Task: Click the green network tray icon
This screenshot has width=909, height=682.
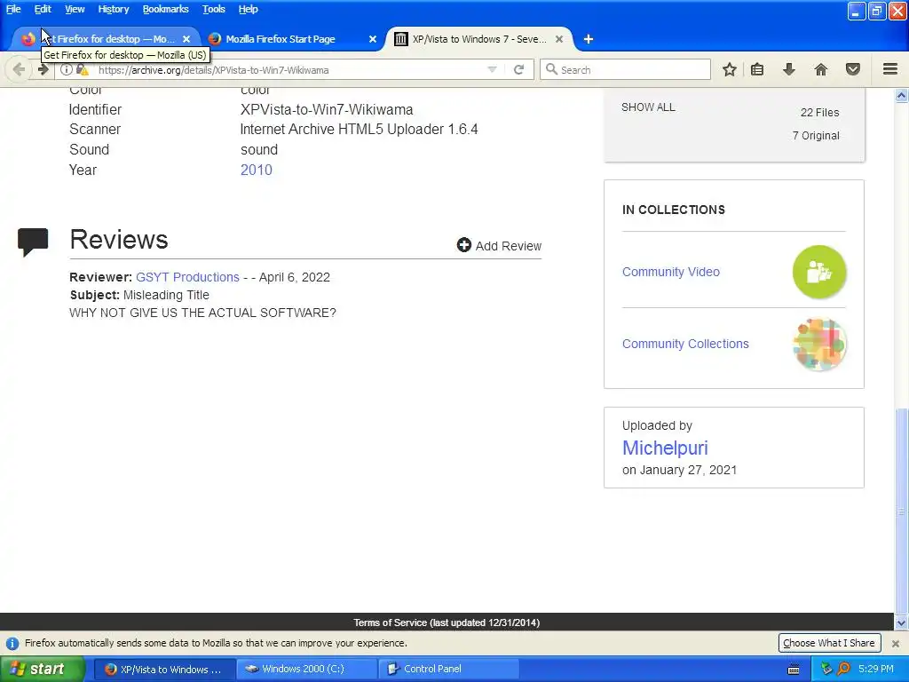Action: [826, 669]
